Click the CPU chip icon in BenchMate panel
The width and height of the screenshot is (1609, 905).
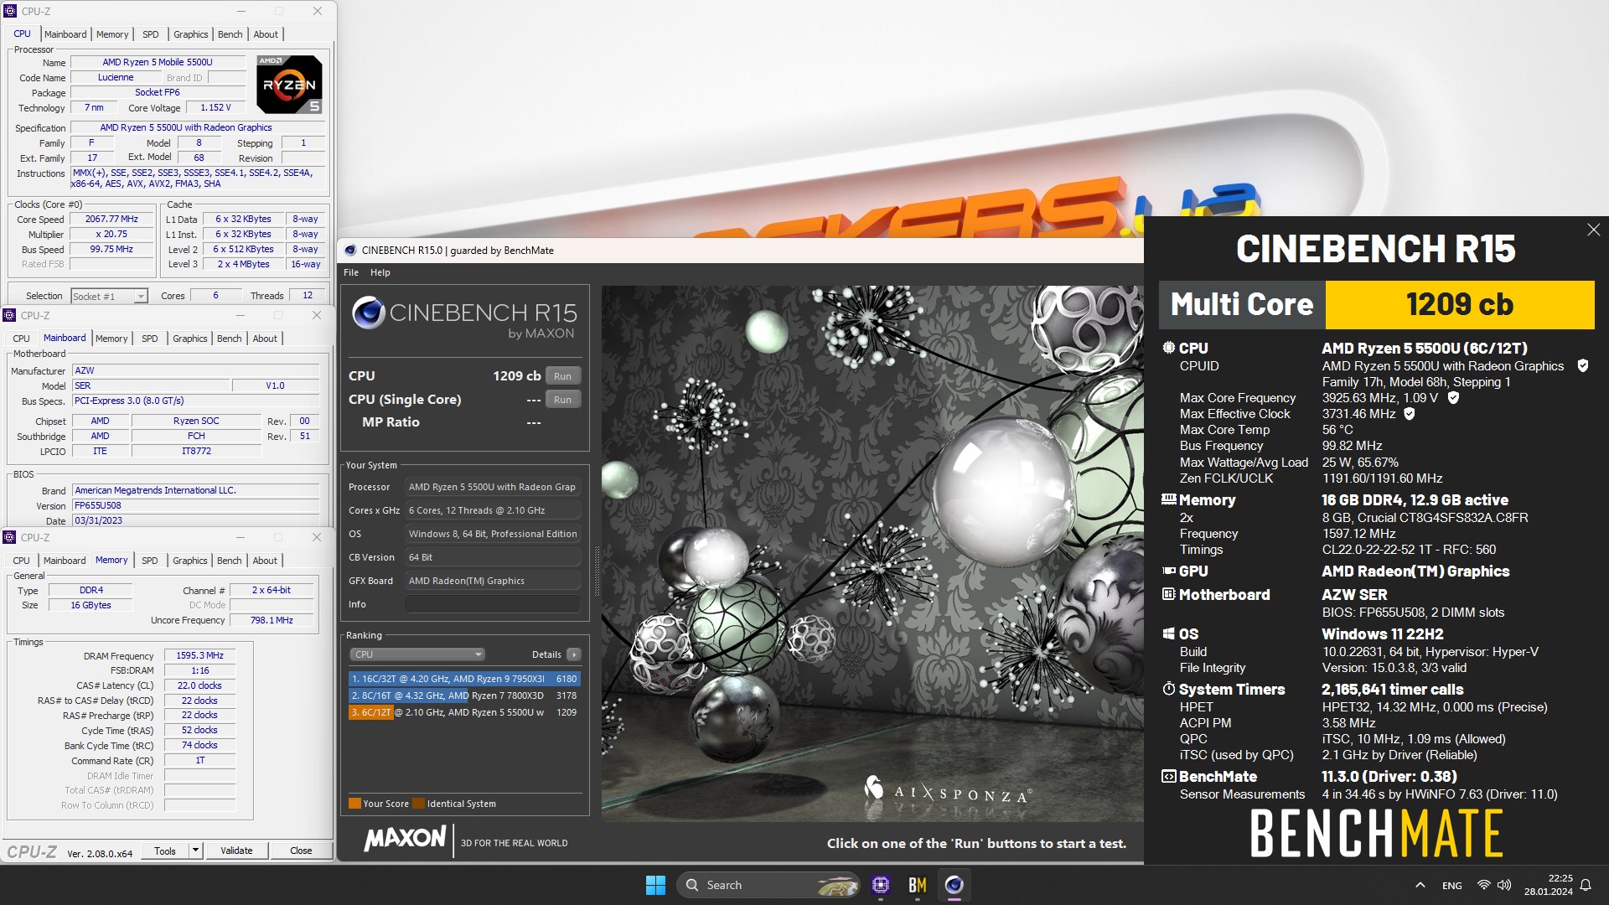(x=1168, y=348)
